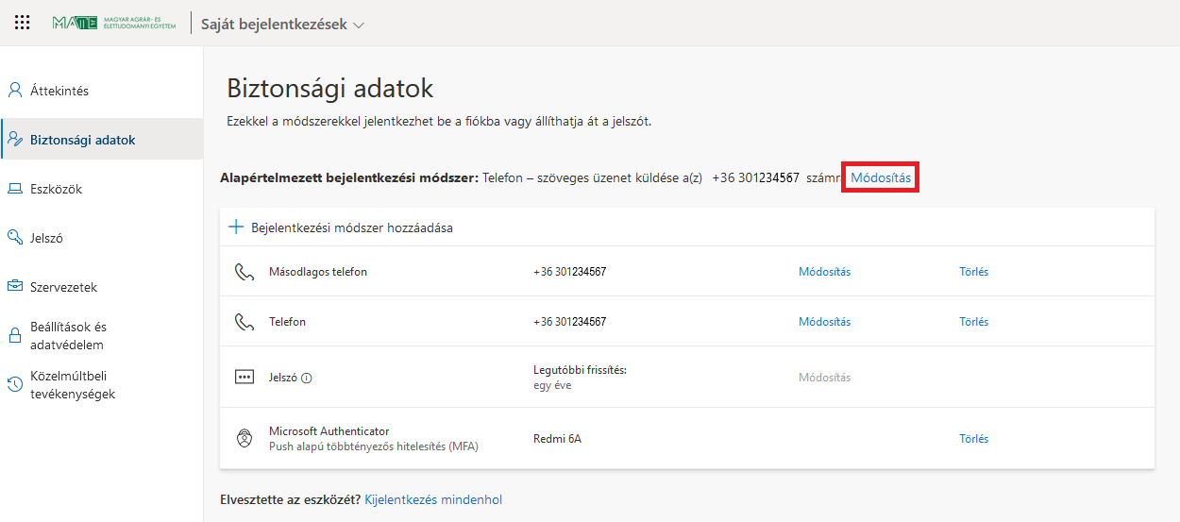This screenshot has height=522, width=1180.
Task: Click the plus icon to add sign-in method
Action: [x=236, y=227]
